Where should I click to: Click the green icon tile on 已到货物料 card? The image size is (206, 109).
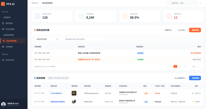pos(81,16)
